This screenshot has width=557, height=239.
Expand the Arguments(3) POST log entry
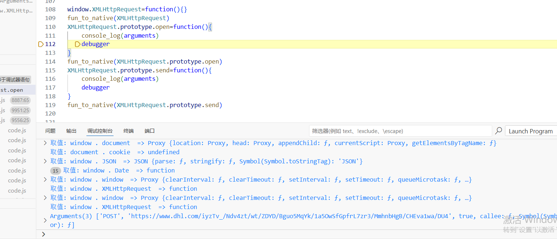45,220
